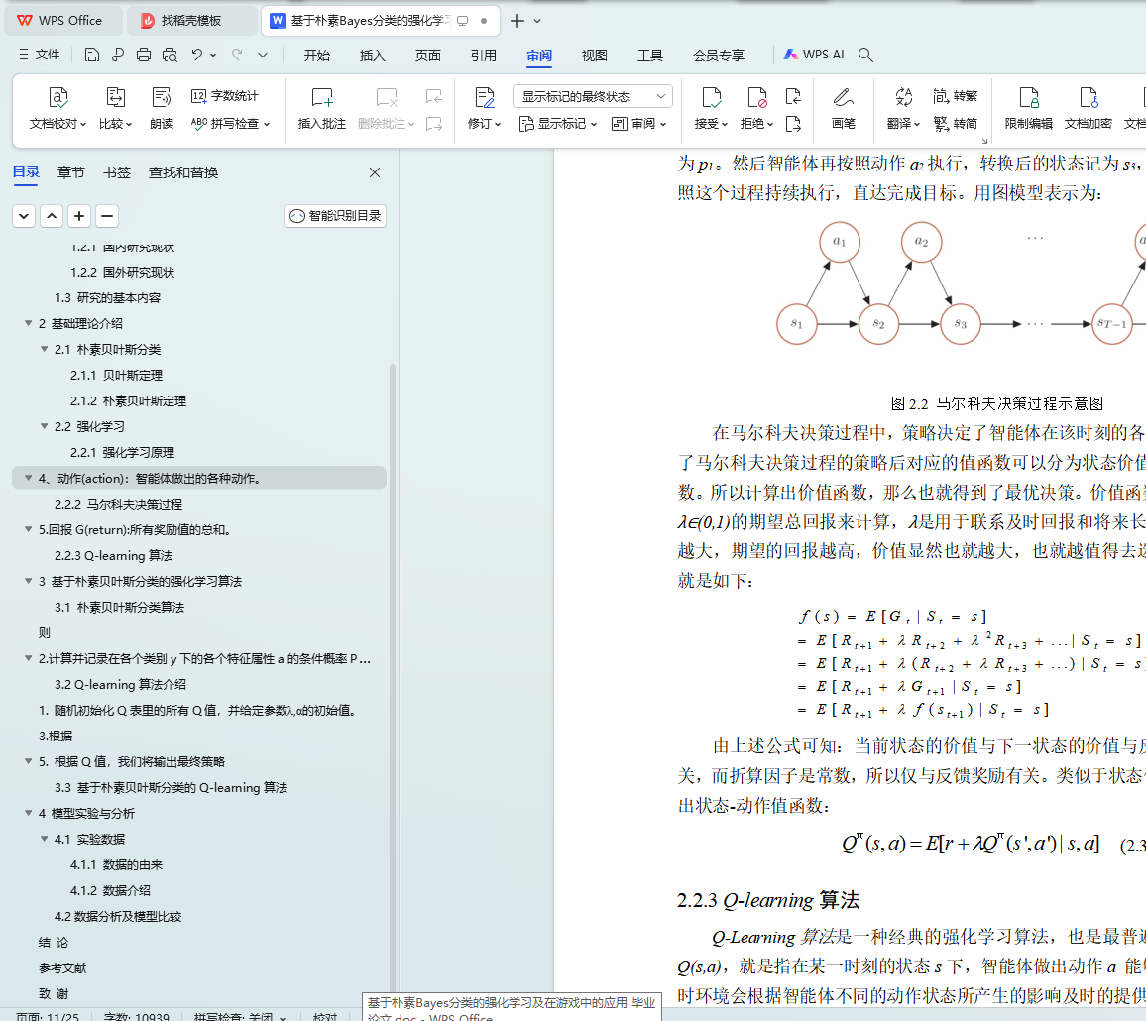The image size is (1146, 1021).
Task: Collapse the 2.1 朴素贝叶斯分类 node
Action: 44,349
